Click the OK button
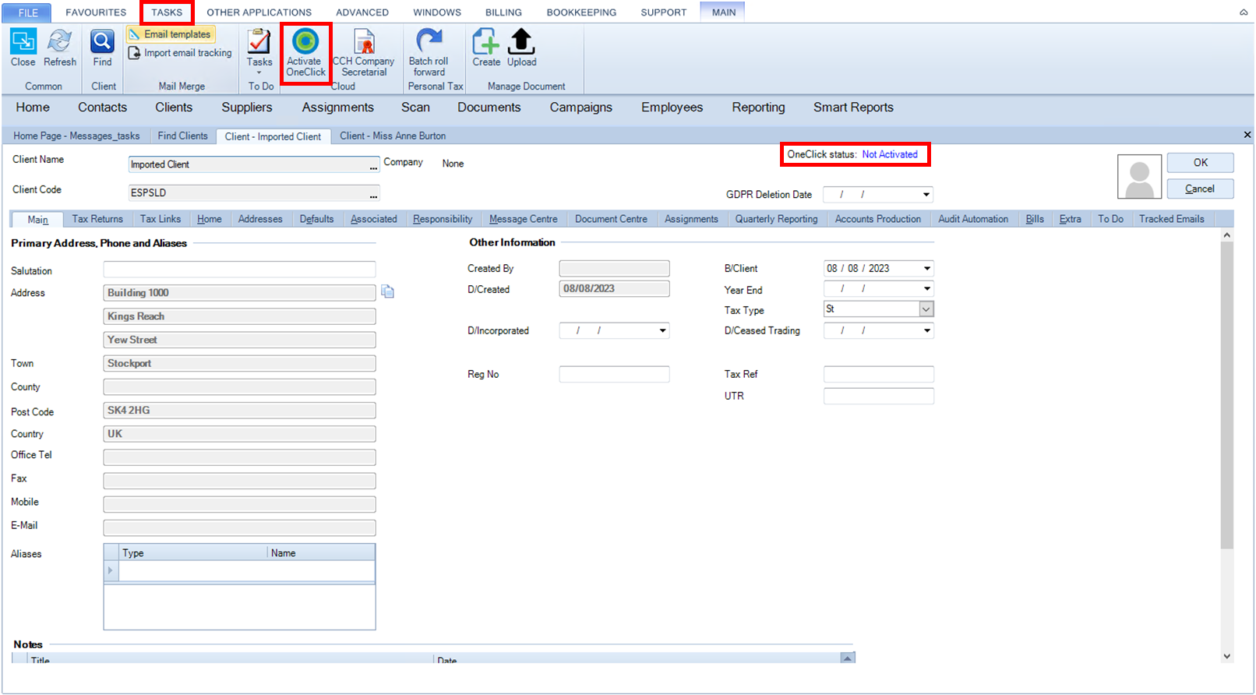 pos(1200,163)
